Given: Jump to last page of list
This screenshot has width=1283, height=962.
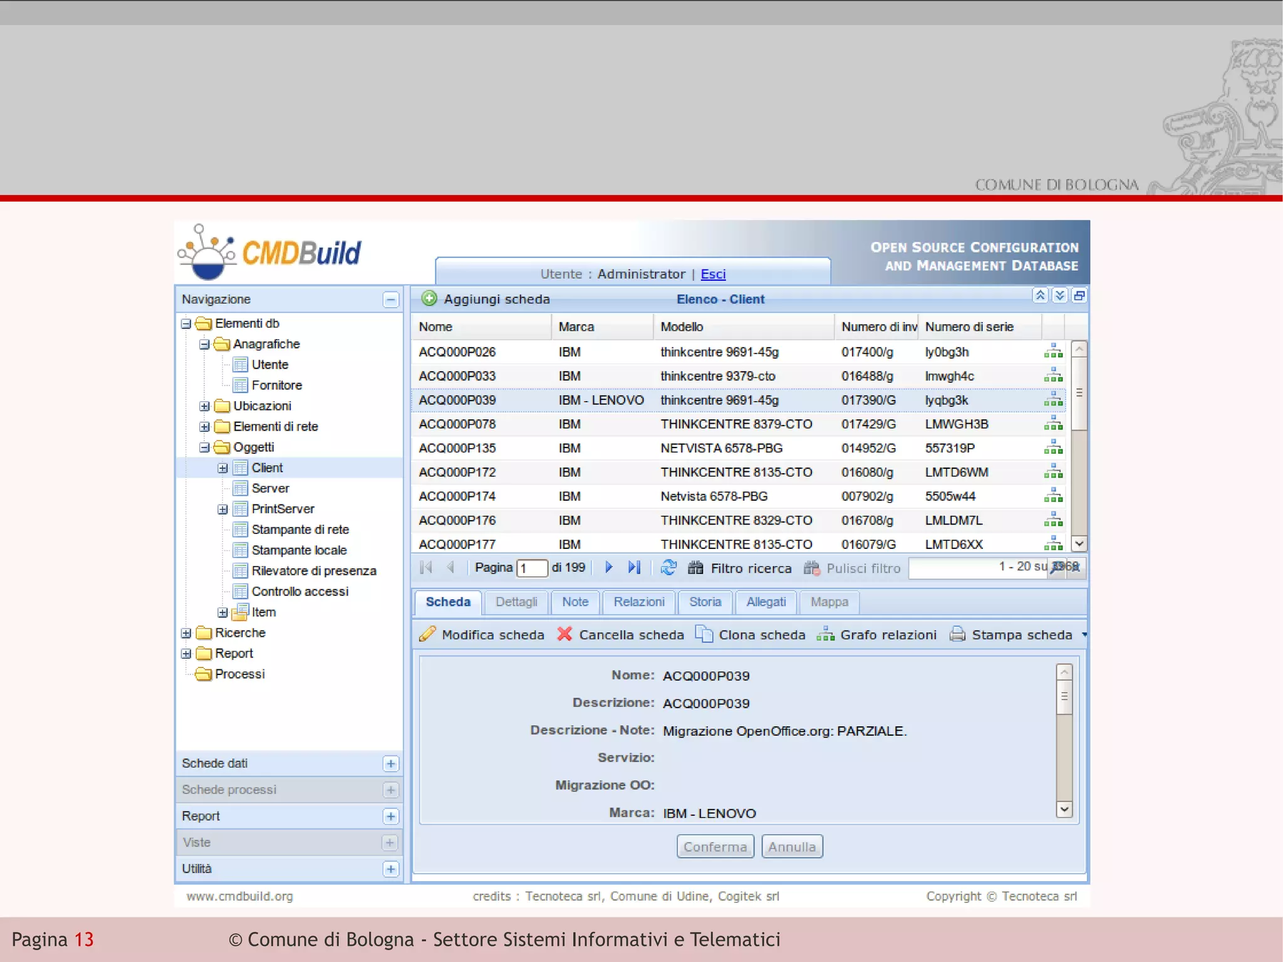Looking at the screenshot, I should [634, 568].
